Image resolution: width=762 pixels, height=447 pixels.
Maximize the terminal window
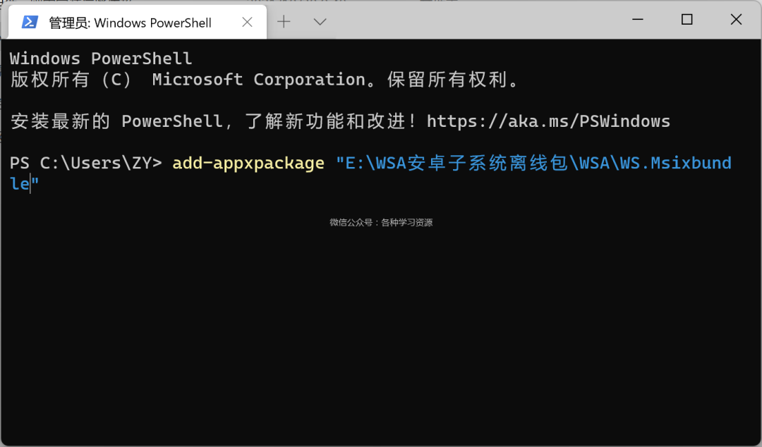687,20
